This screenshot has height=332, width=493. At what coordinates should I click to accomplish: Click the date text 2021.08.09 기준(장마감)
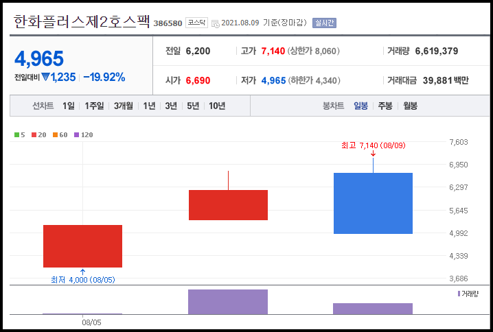264,23
